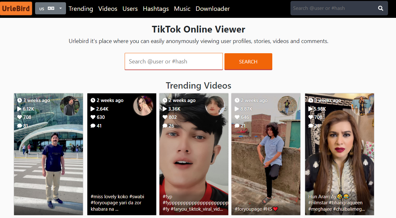Open the Users section

[130, 9]
